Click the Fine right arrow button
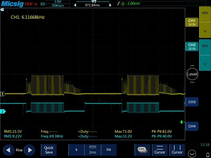Image resolution: width=211 pixels, height=158 pixels. click(30, 150)
